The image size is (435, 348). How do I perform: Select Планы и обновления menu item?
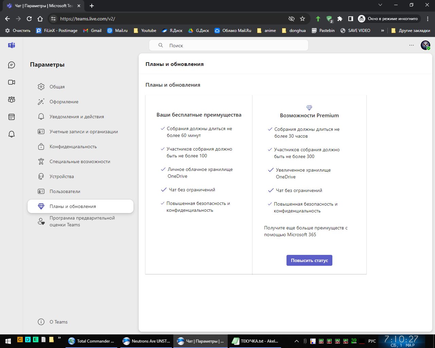click(x=81, y=206)
